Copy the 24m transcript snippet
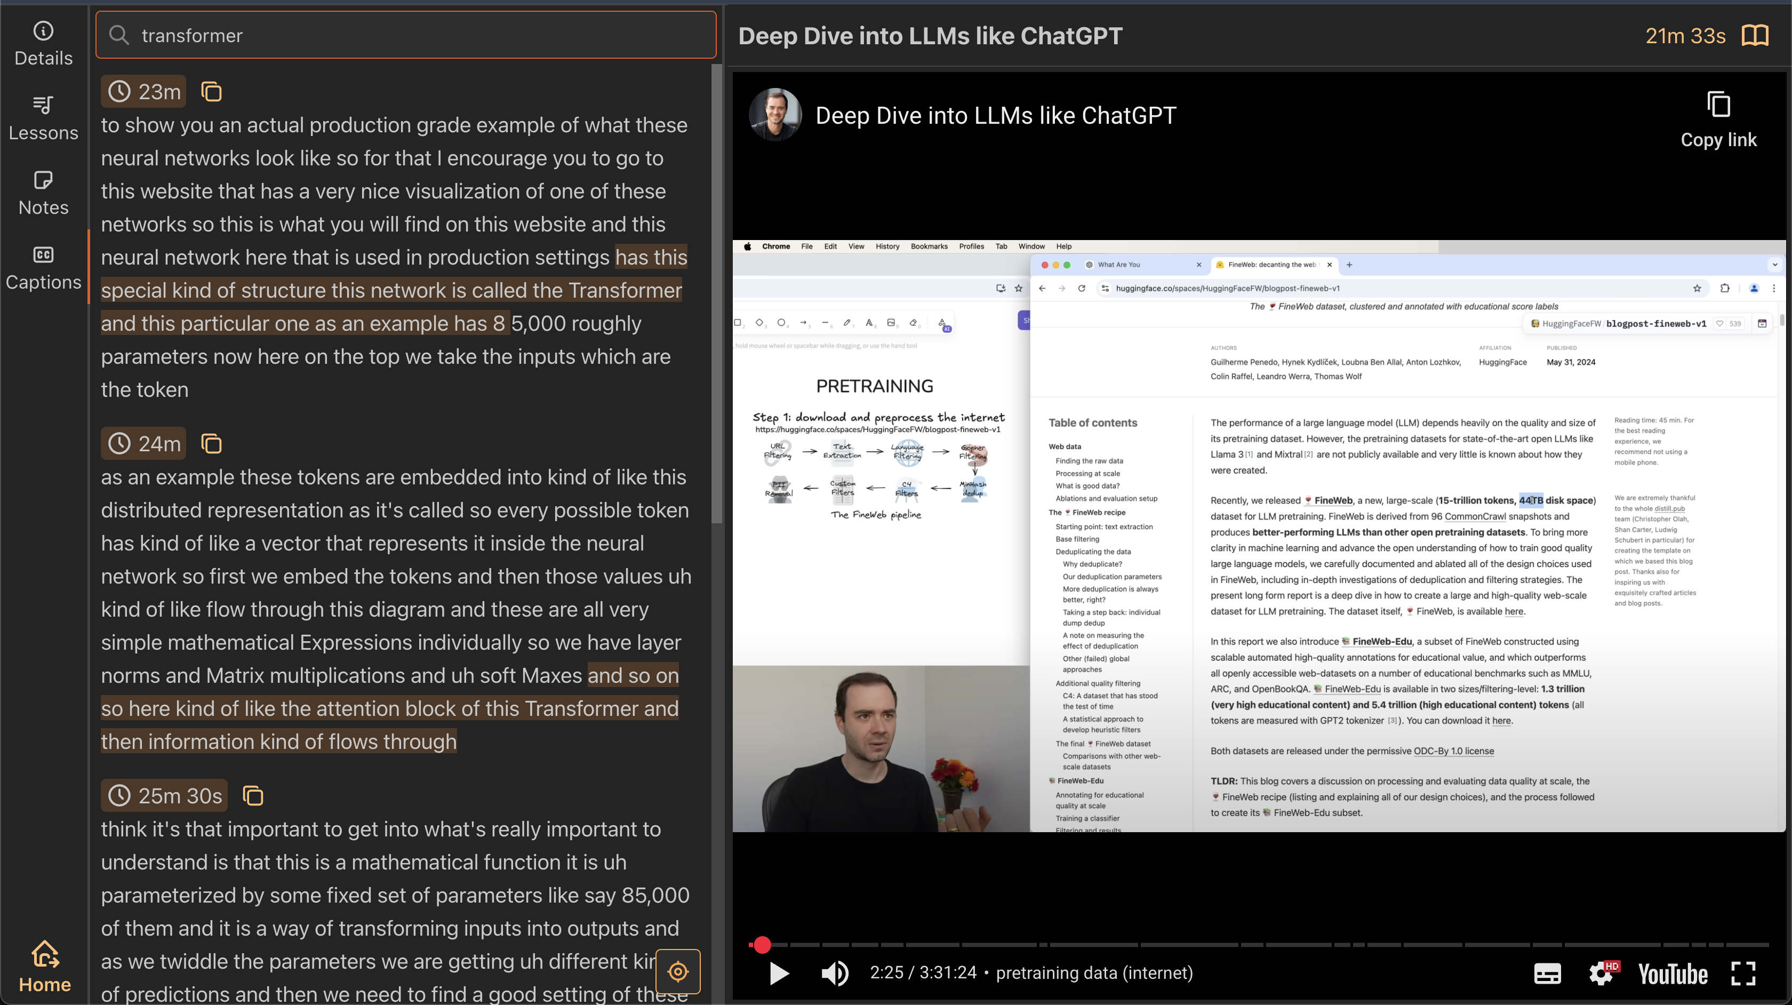Screen dimensions: 1792x1005 tap(211, 443)
